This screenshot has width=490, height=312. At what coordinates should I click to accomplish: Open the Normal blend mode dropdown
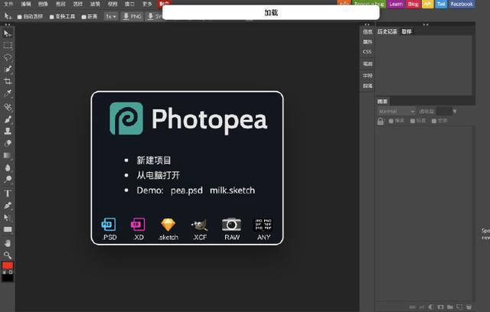[397, 112]
